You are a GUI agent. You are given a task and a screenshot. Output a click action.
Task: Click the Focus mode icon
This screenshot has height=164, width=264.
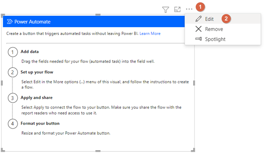click(x=177, y=9)
